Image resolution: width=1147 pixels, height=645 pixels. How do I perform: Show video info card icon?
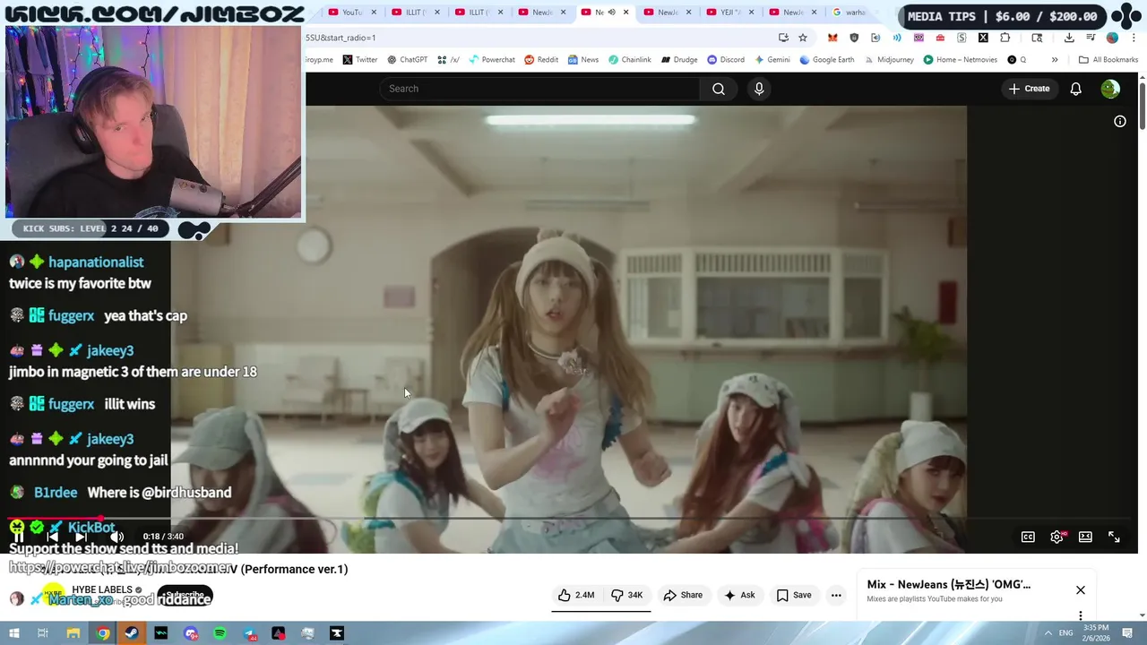1120,121
